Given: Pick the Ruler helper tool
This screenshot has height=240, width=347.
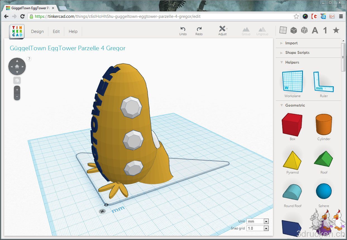Looking at the screenshot, I should click(324, 82).
